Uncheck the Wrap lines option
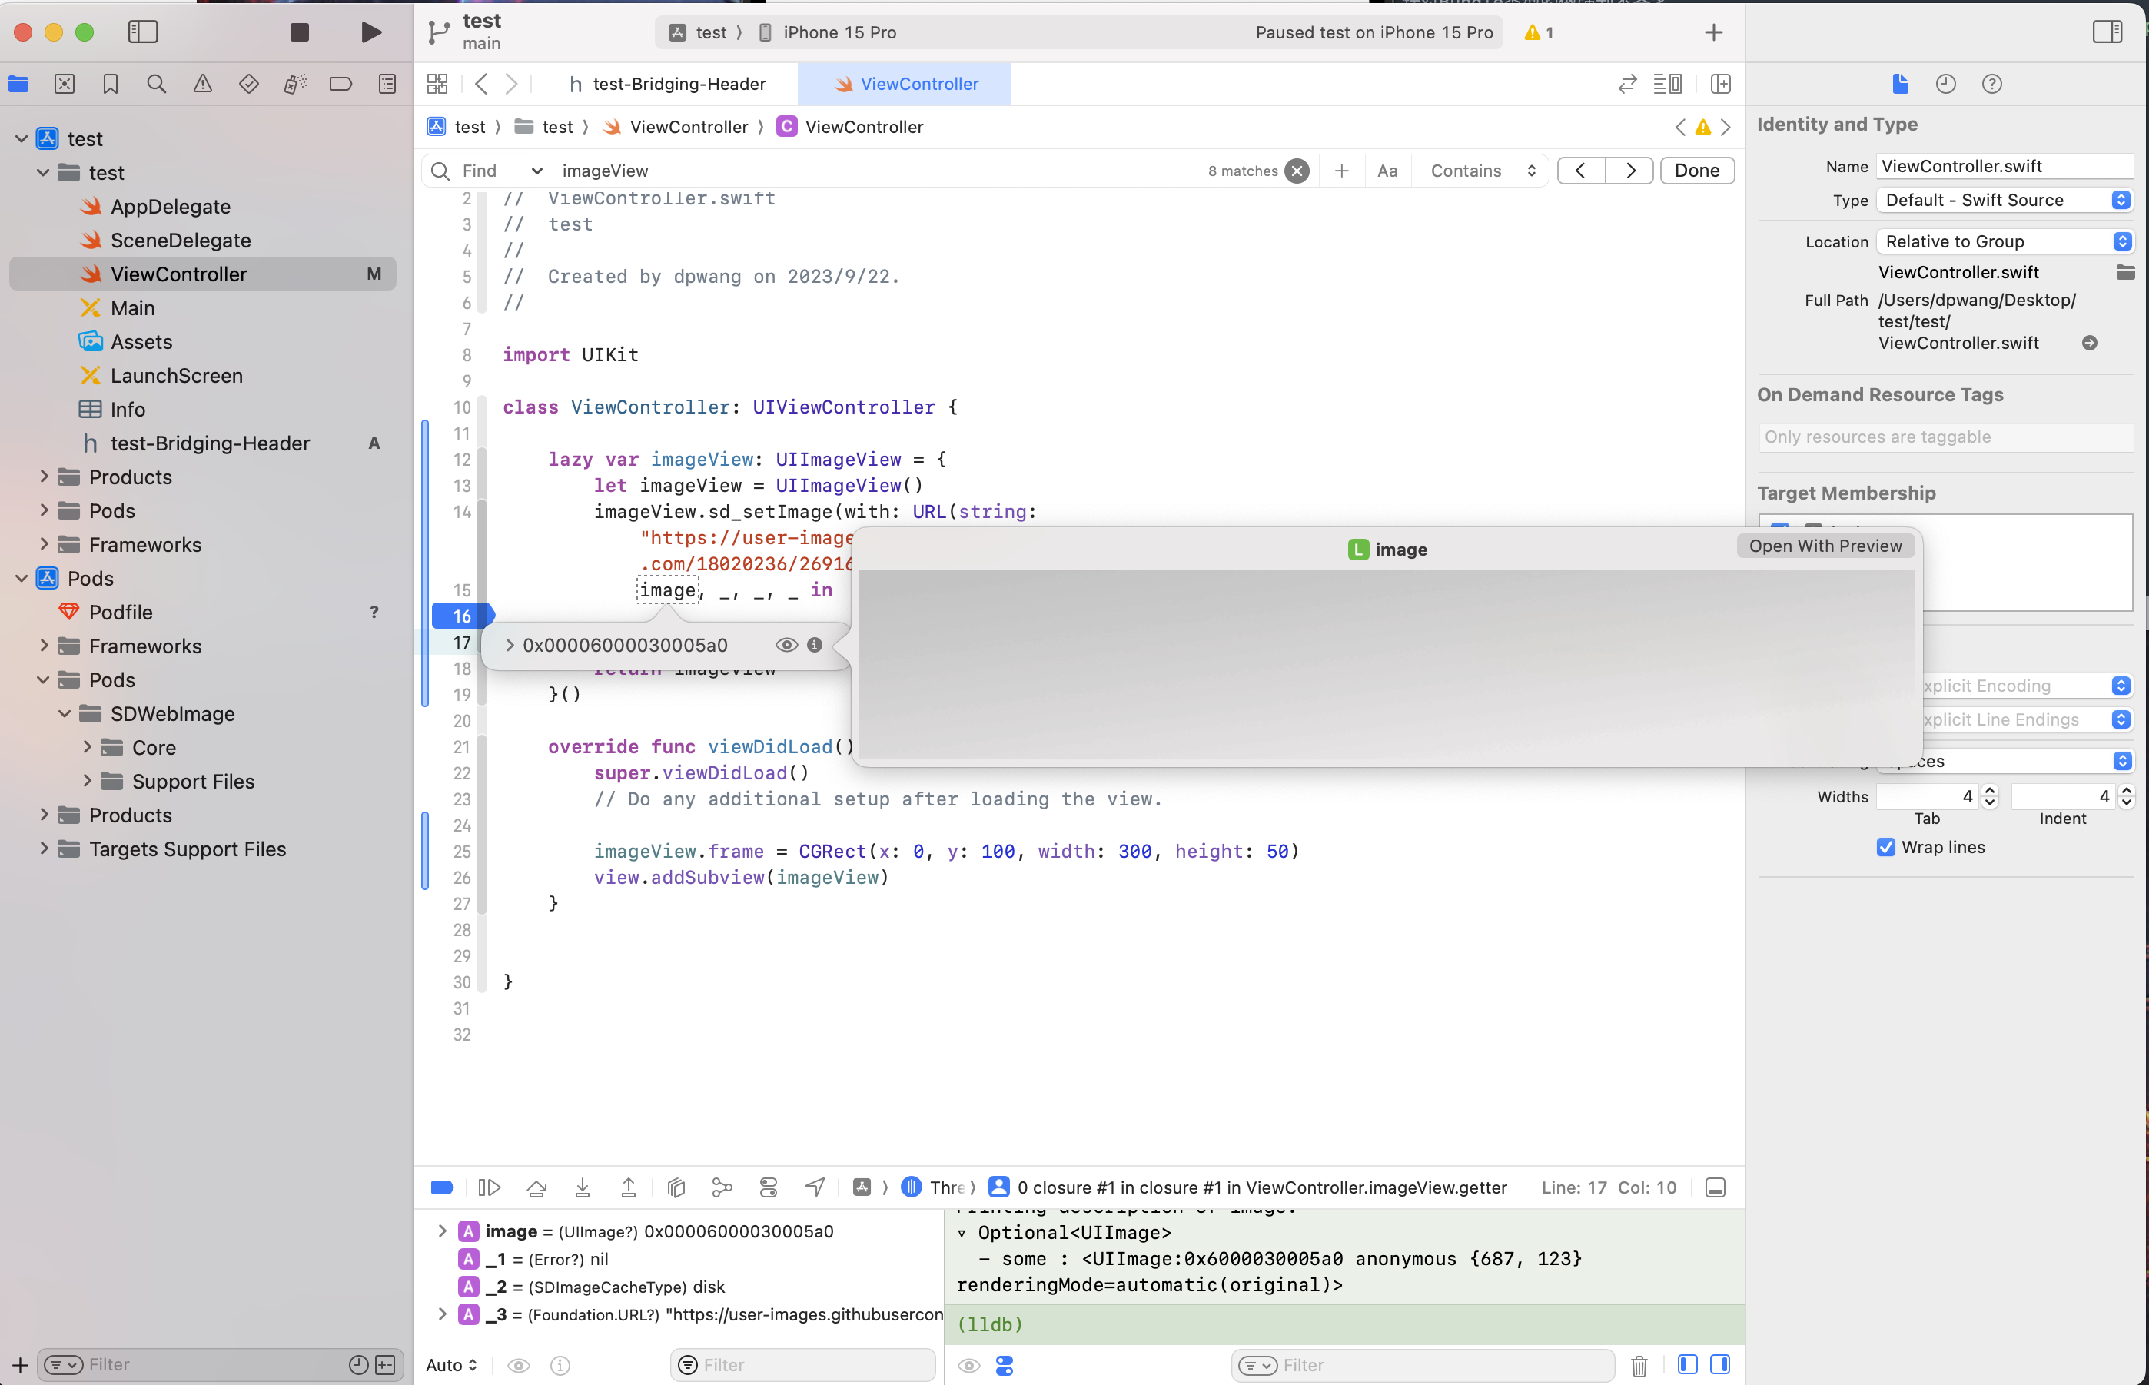Screen dimensions: 2149x1385 click(1885, 846)
